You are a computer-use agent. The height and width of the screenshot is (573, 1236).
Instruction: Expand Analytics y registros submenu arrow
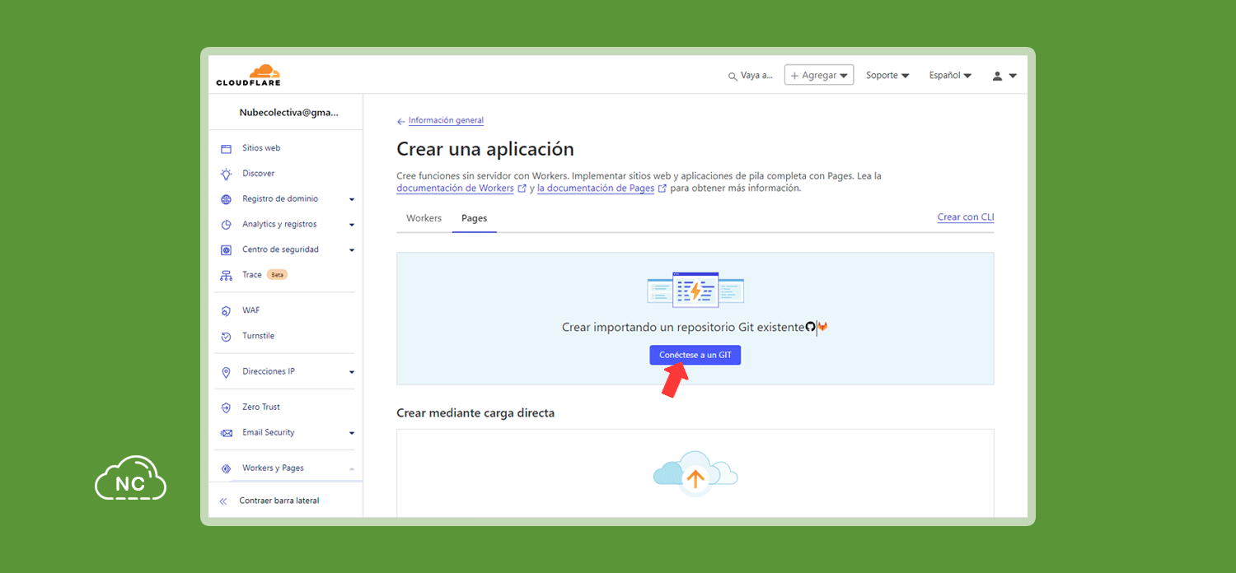pos(352,225)
